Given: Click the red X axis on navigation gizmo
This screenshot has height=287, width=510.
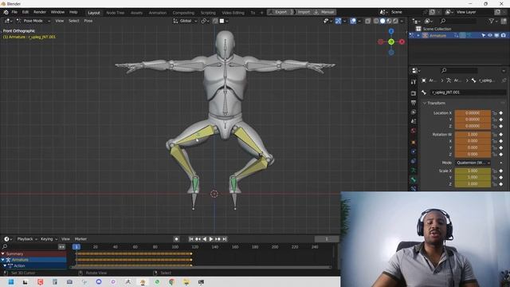Looking at the screenshot, I should pyautogui.click(x=402, y=41).
